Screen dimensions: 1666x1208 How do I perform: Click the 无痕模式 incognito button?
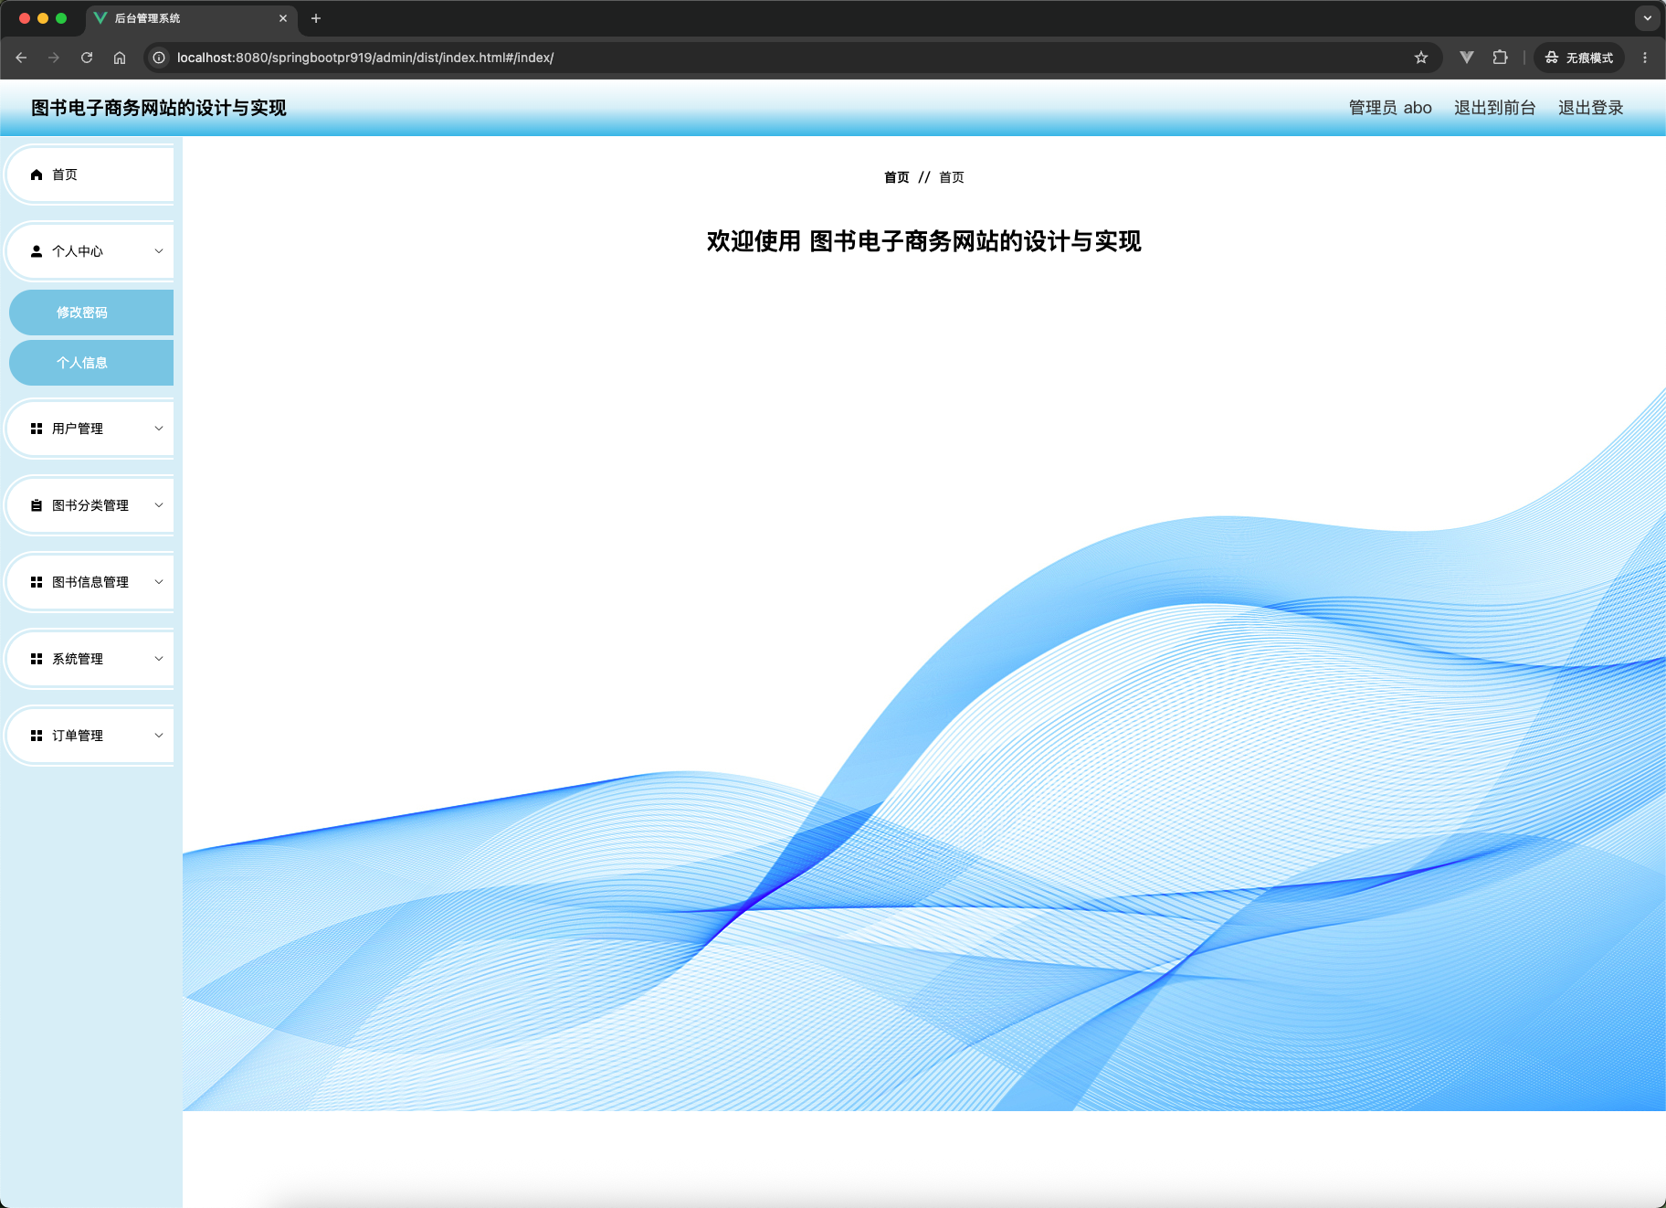coord(1579,58)
